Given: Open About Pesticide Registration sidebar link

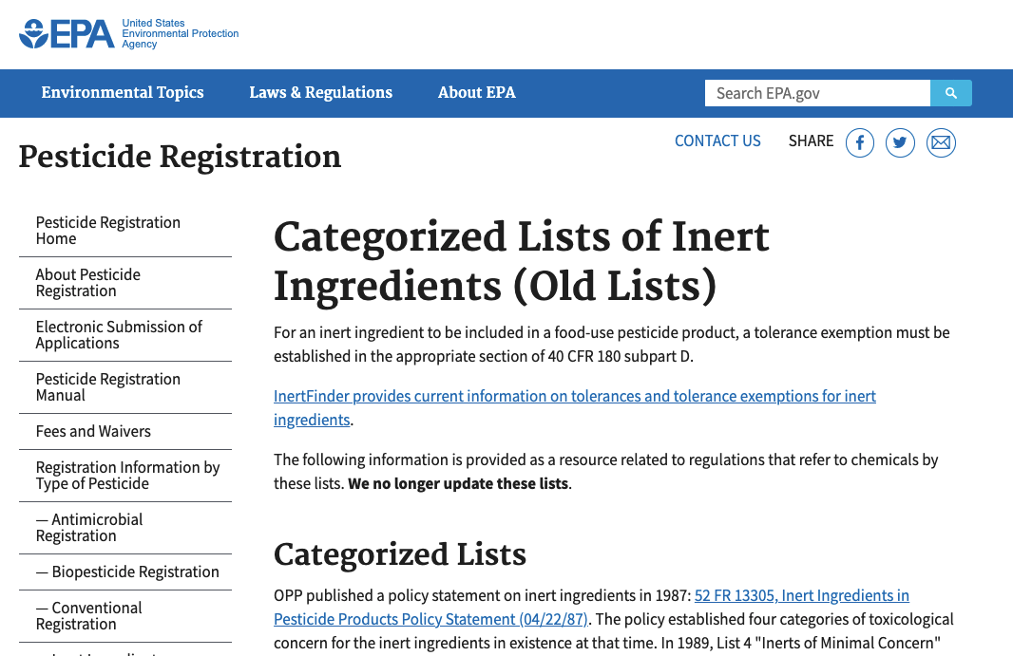Looking at the screenshot, I should 125,283.
